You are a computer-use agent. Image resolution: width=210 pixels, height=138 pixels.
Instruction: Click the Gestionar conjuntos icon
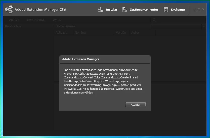click(x=124, y=10)
